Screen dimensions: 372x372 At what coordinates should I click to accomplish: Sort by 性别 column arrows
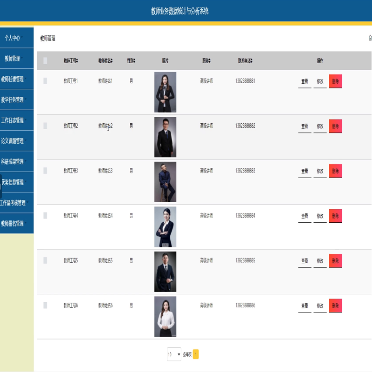(134, 61)
